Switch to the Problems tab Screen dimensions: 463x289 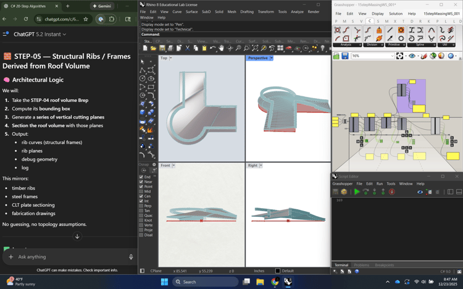pyautogui.click(x=361, y=265)
